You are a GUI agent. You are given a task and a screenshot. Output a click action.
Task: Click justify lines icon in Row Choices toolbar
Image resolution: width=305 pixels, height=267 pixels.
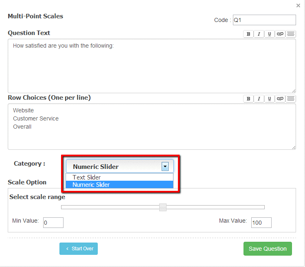tap(291, 99)
